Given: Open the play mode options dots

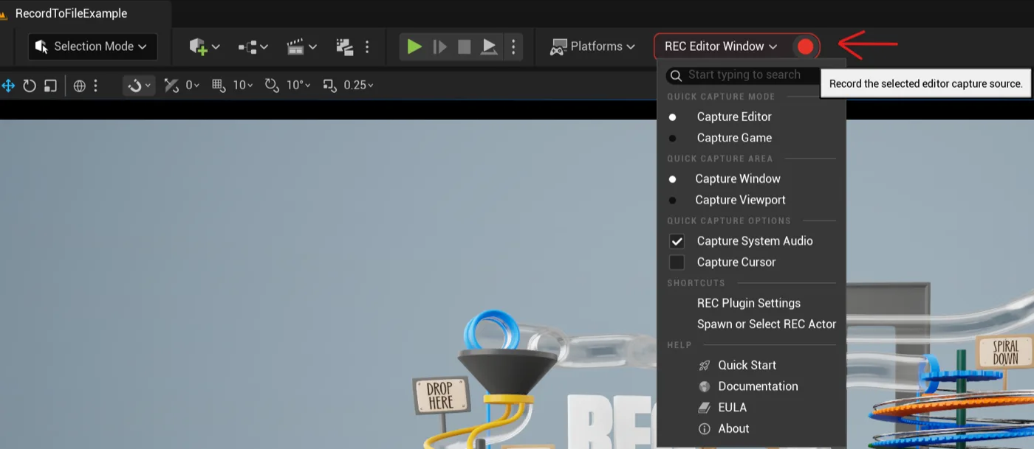Looking at the screenshot, I should click(x=514, y=46).
